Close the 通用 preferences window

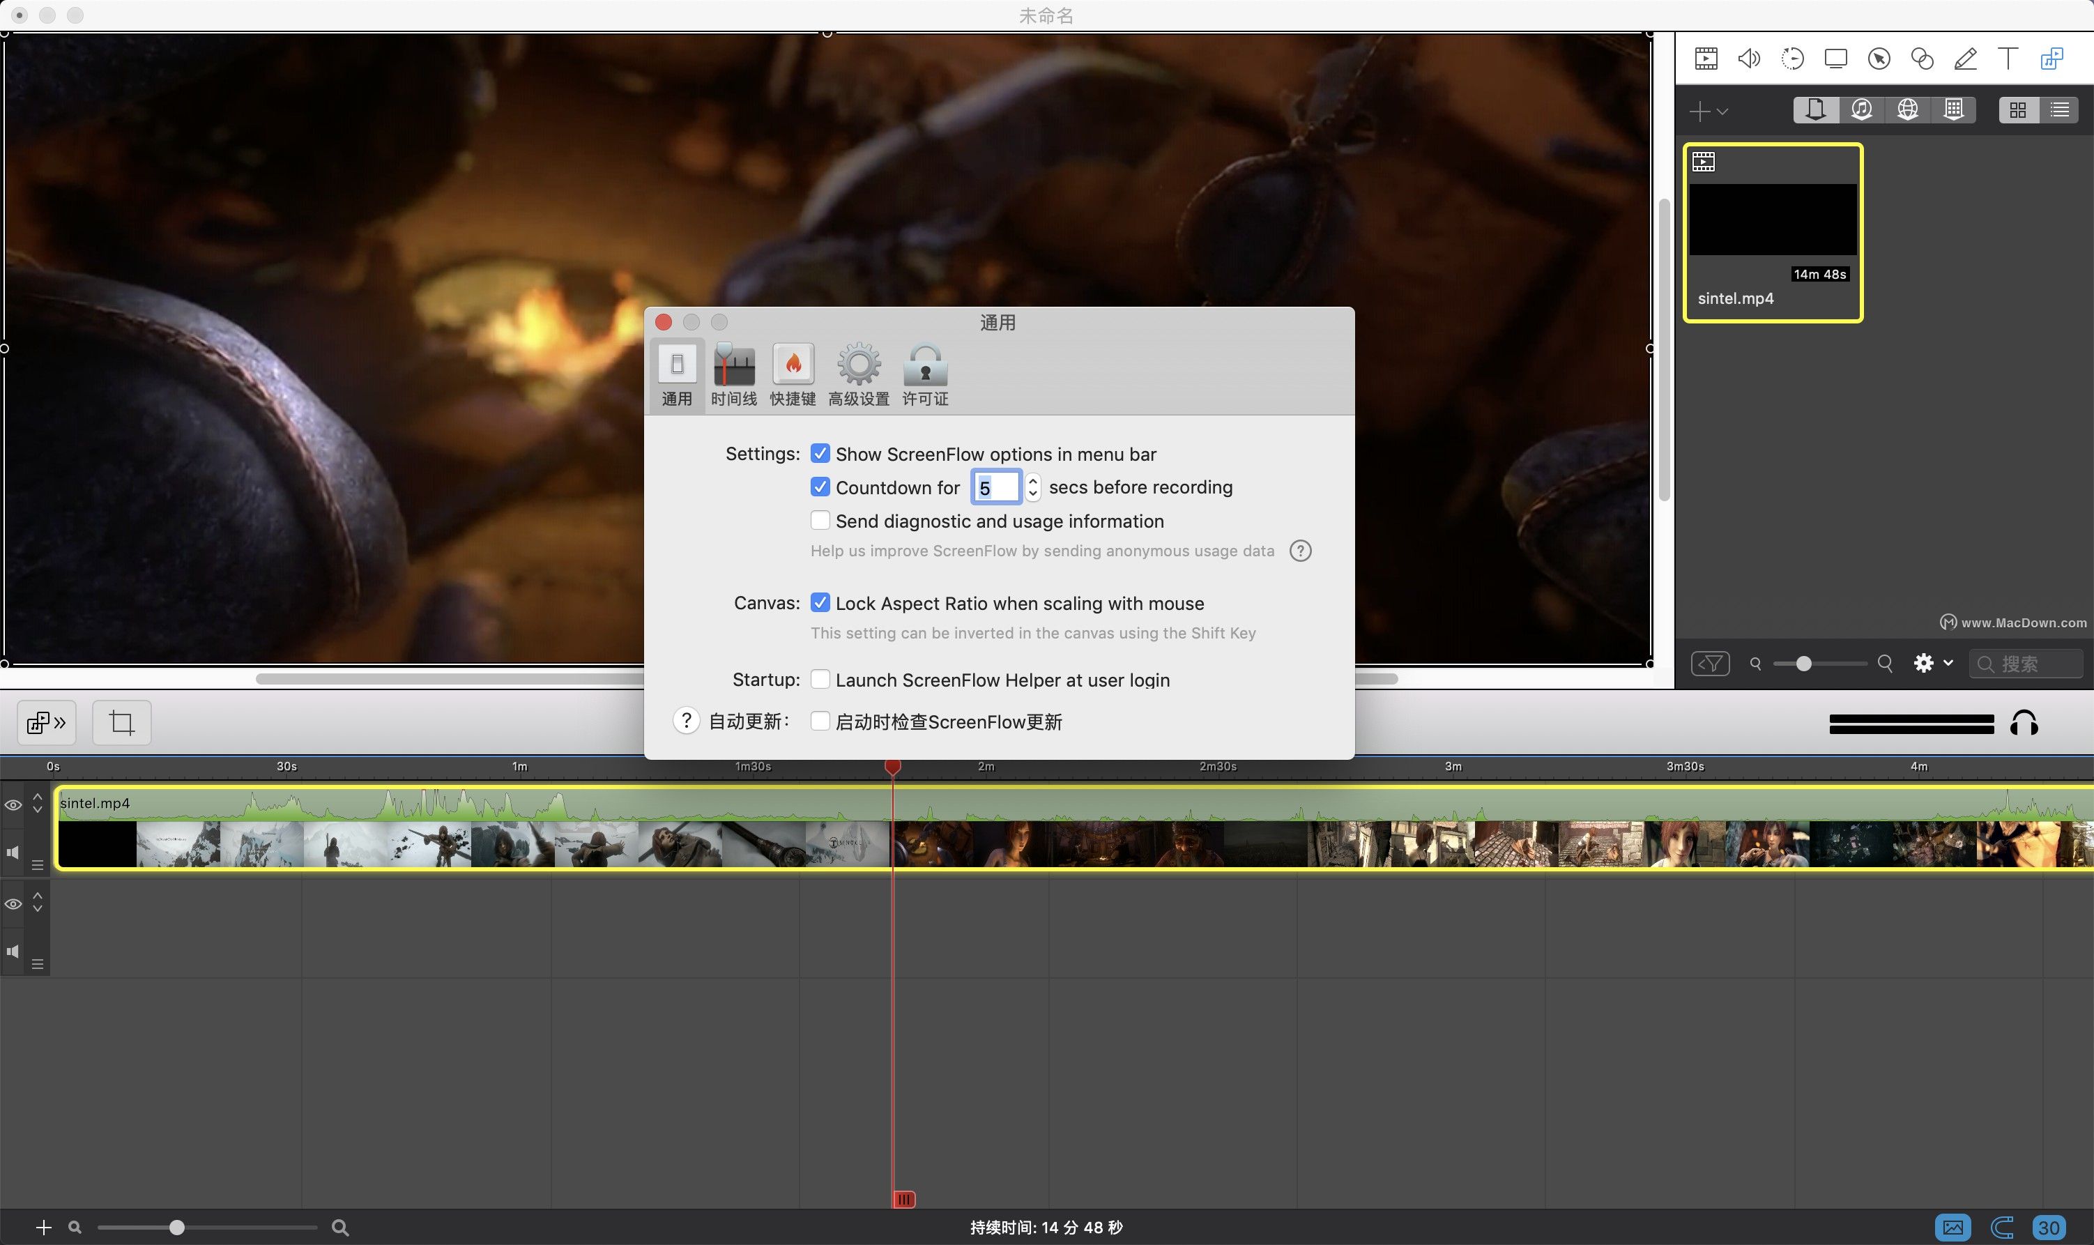664,322
